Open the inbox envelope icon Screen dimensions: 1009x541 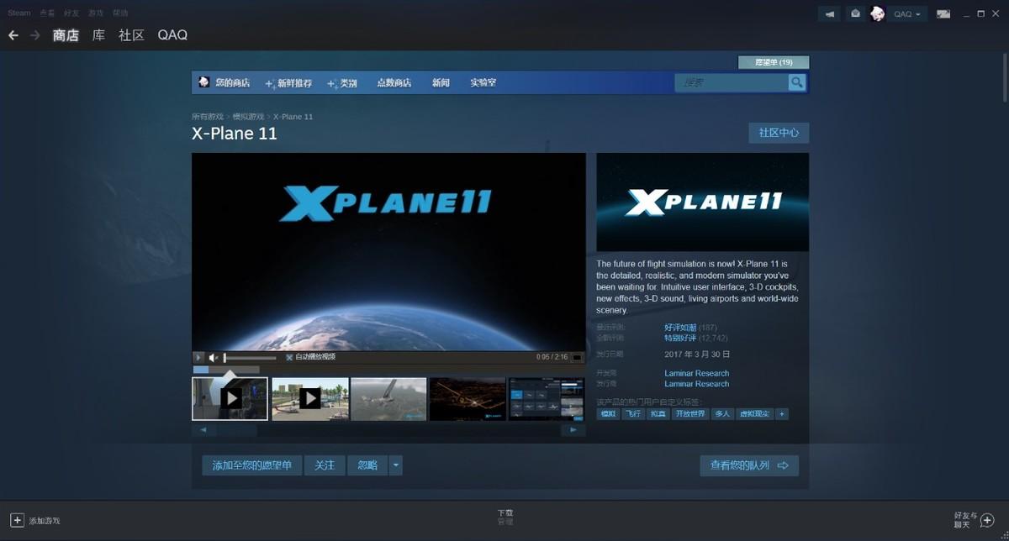[x=855, y=14]
